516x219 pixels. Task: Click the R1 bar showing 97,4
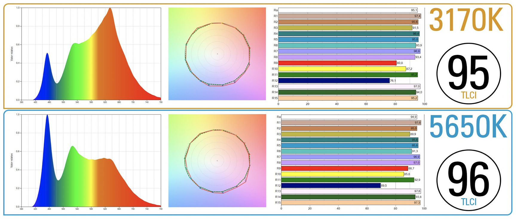349,16
